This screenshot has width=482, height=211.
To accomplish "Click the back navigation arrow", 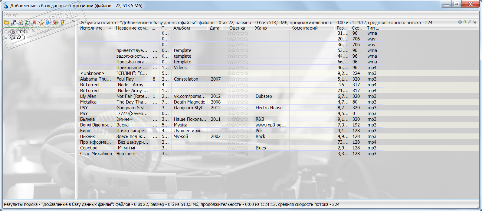I will [8, 15].
